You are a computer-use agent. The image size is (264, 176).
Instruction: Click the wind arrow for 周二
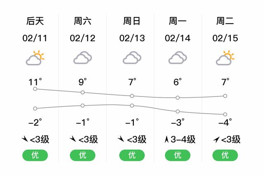(x=216, y=139)
